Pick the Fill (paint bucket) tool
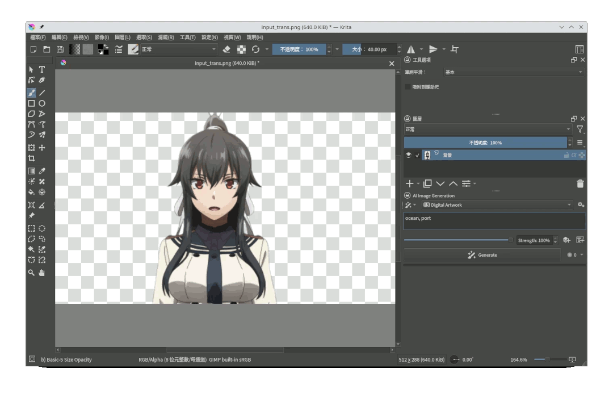613x397 pixels. [x=31, y=192]
